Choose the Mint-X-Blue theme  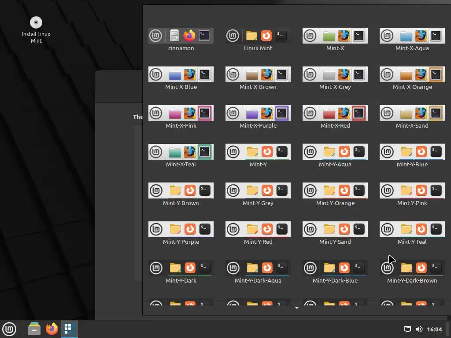[181, 78]
